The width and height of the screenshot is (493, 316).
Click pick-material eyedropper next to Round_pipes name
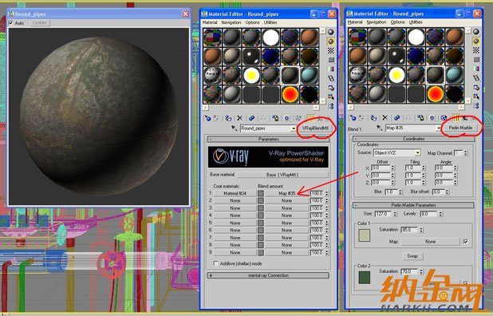click(x=234, y=128)
